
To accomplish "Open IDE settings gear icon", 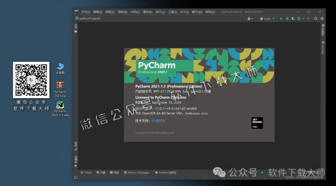I will pos(322,19).
